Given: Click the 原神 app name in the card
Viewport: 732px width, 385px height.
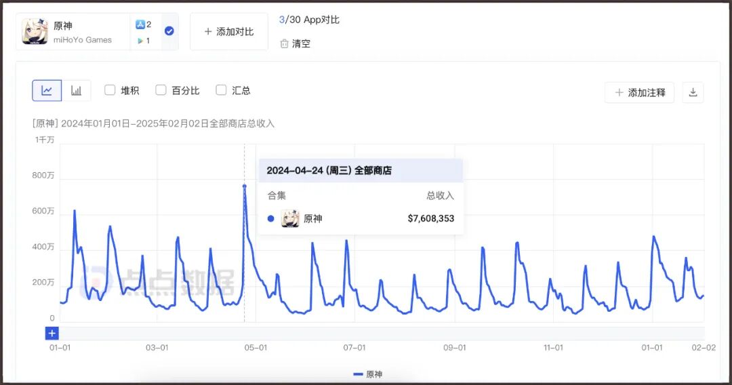Looking at the screenshot, I should (63, 26).
